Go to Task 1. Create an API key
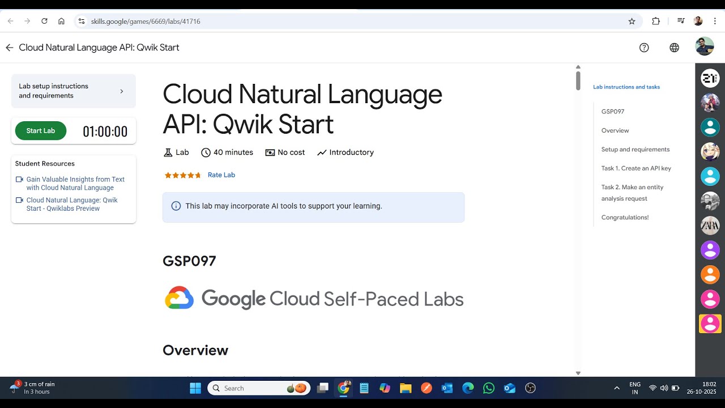 636,168
